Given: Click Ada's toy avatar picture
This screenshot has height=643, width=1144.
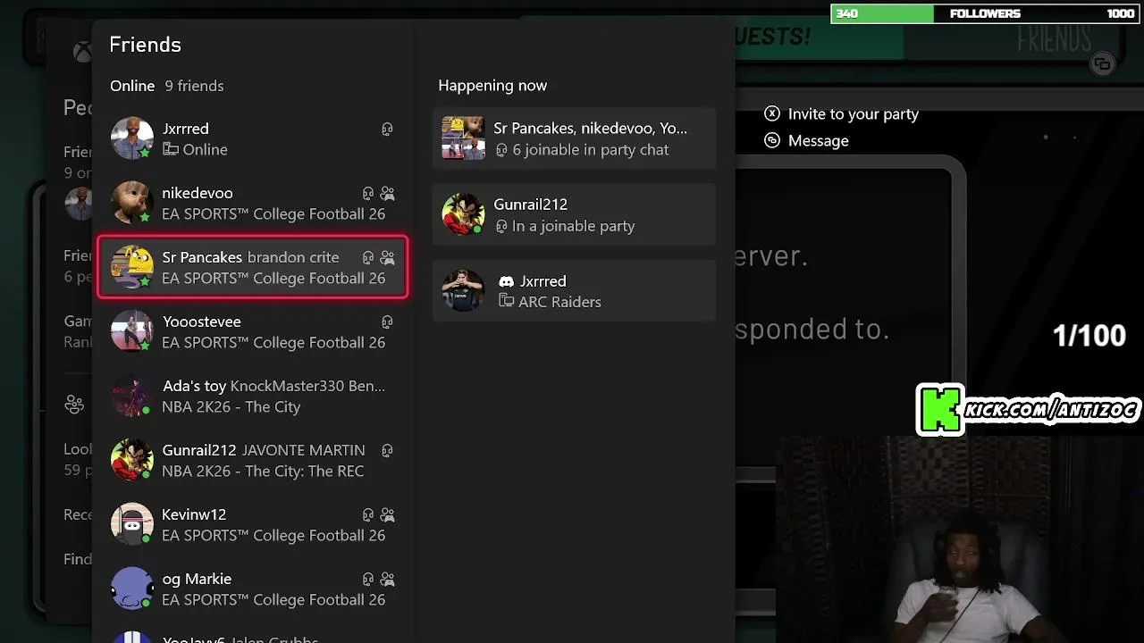Looking at the screenshot, I should [x=132, y=396].
